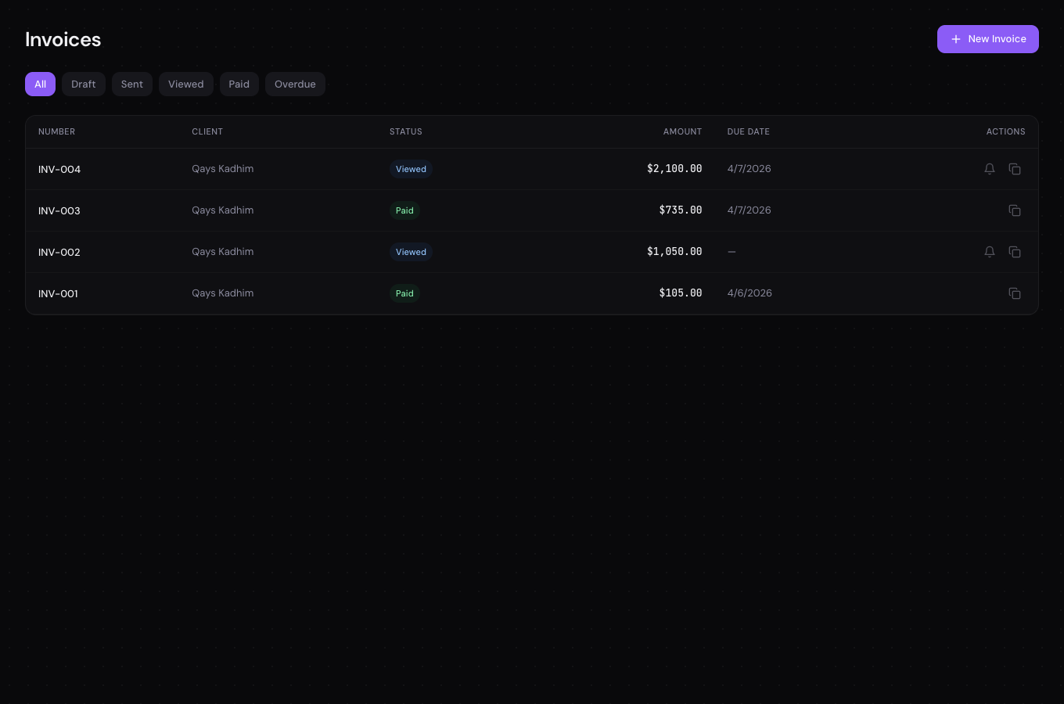Click the duplicate icon for INV-004
1064x704 pixels.
pos(1015,169)
